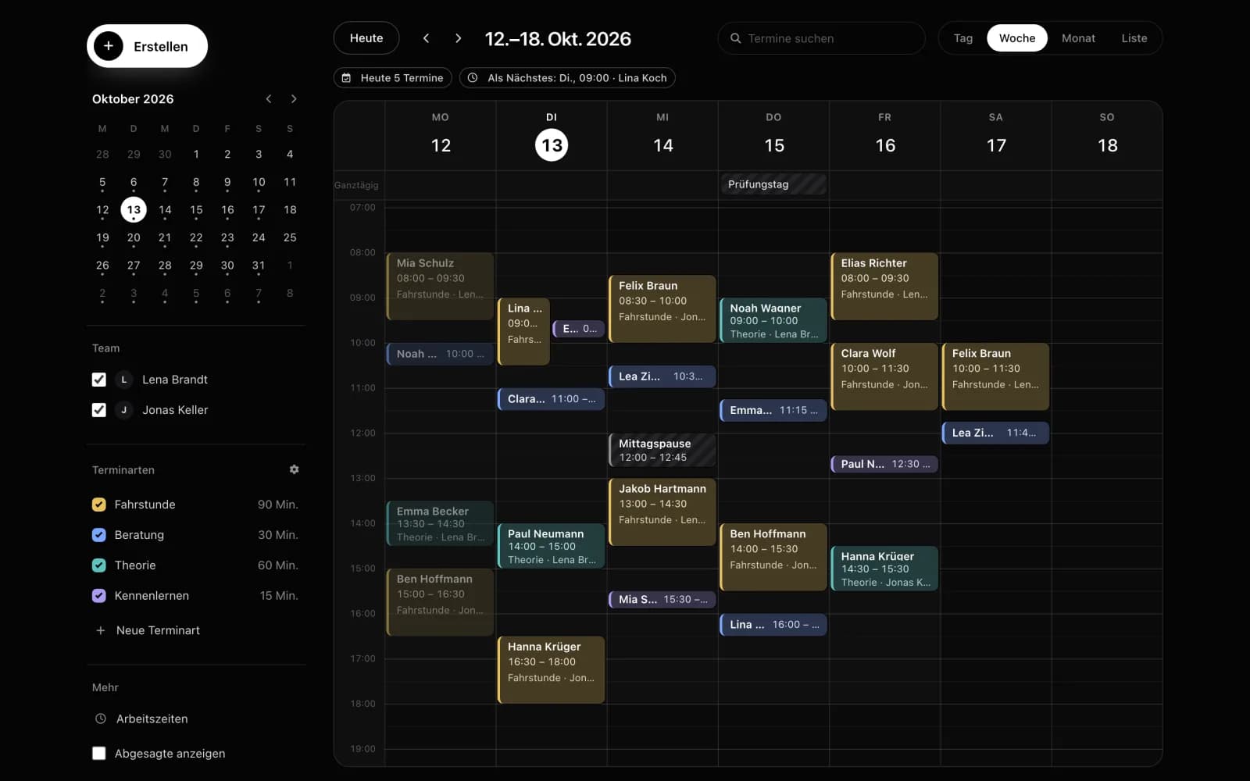Image resolution: width=1250 pixels, height=781 pixels.
Task: Select October 20 in mini calendar
Action: (x=134, y=237)
